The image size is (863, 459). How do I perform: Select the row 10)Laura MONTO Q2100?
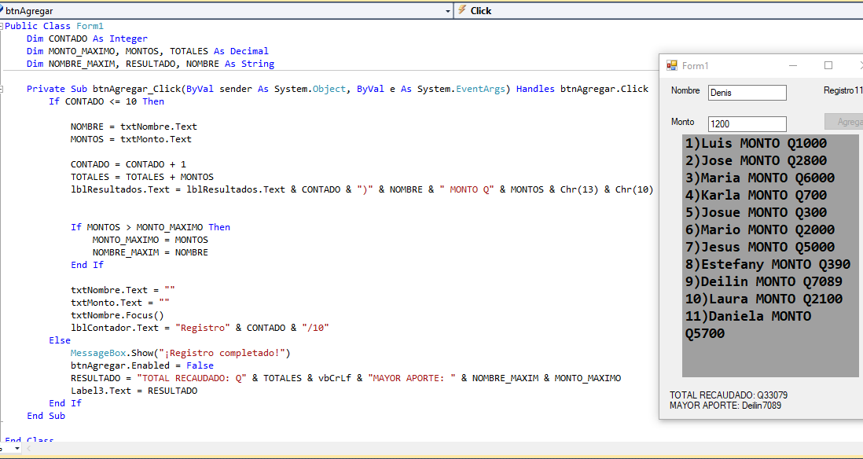click(x=763, y=299)
